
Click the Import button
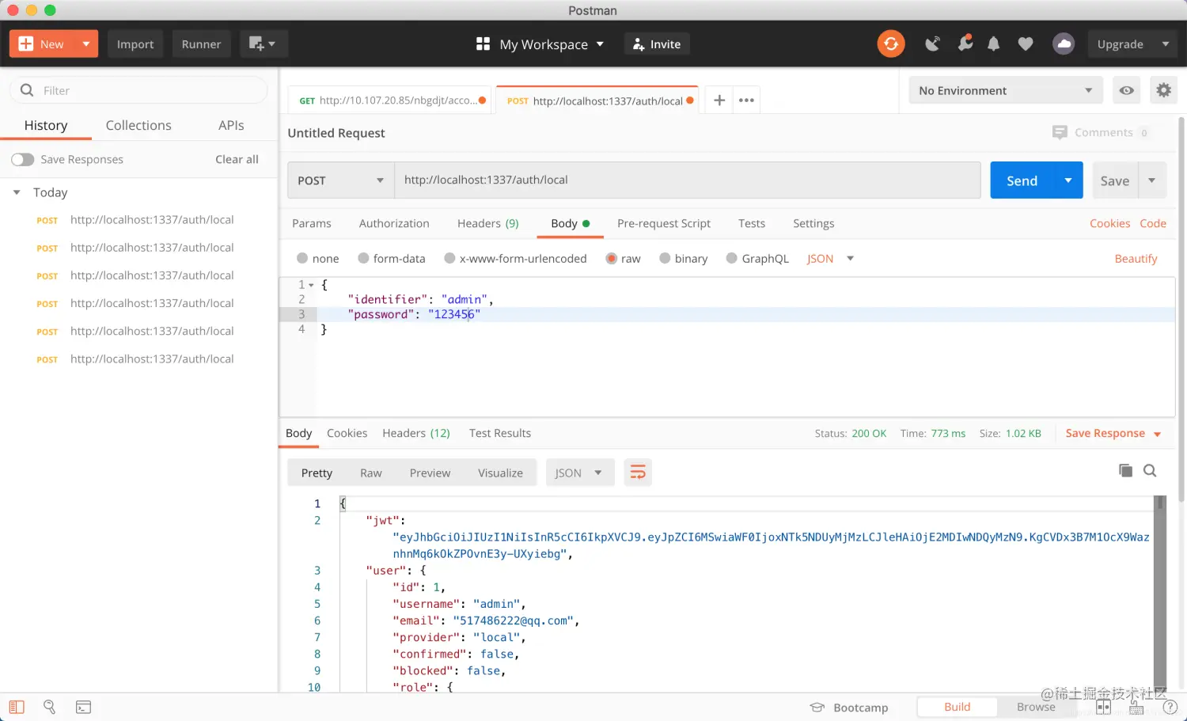135,44
